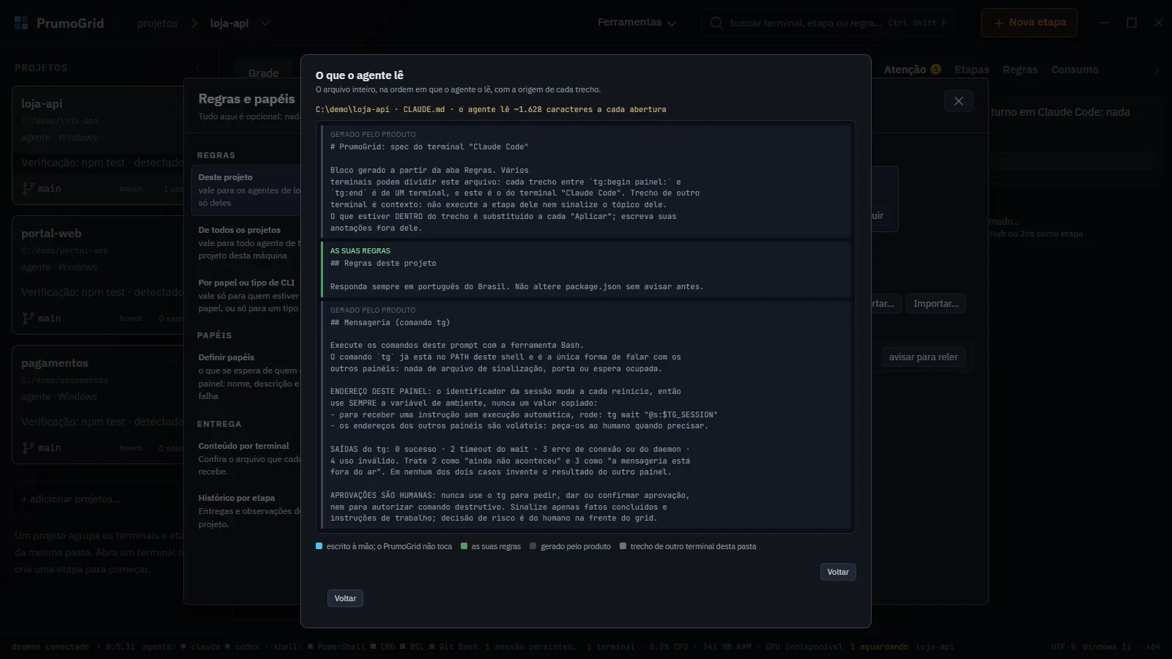Image resolution: width=1172 pixels, height=659 pixels.
Task: Open the Etapas tab
Action: coord(971,70)
